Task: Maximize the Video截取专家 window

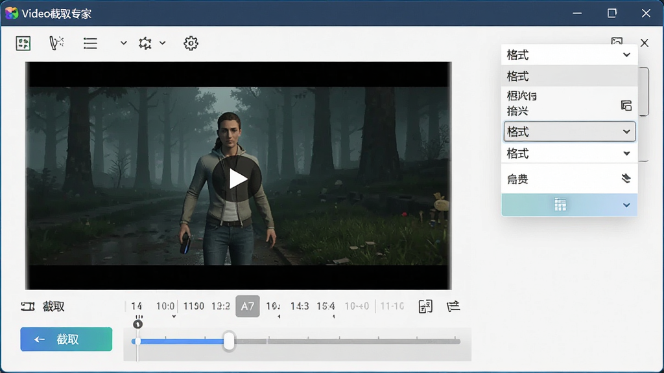Action: pyautogui.click(x=612, y=13)
